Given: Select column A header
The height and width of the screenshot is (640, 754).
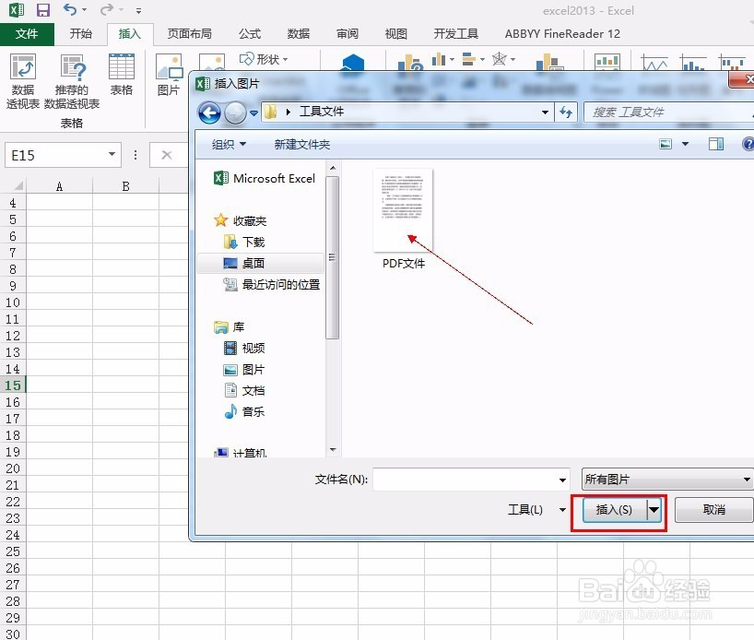Looking at the screenshot, I should click(59, 186).
